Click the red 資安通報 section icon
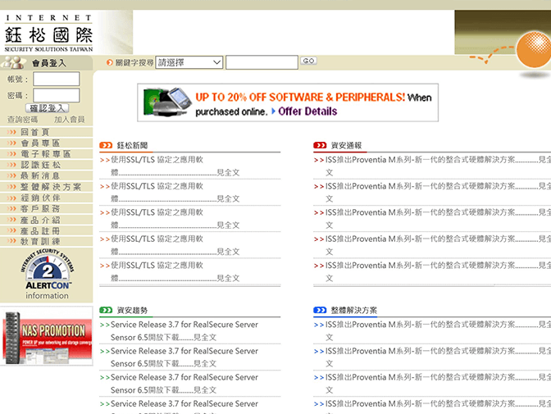551x414 pixels. pos(320,145)
